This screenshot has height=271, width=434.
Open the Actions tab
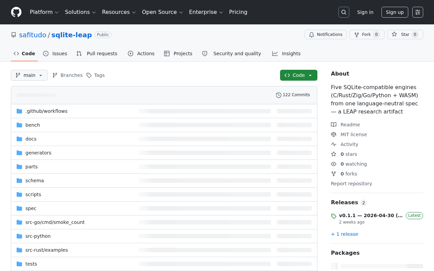point(141,54)
